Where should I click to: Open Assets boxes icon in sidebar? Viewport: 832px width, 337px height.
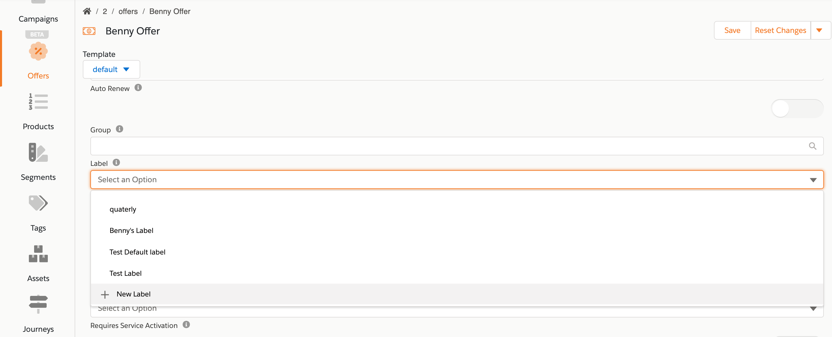pos(38,254)
